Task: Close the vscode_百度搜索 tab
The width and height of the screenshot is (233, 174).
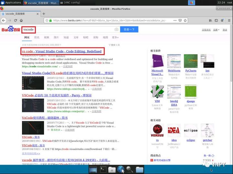Action: click(38, 14)
